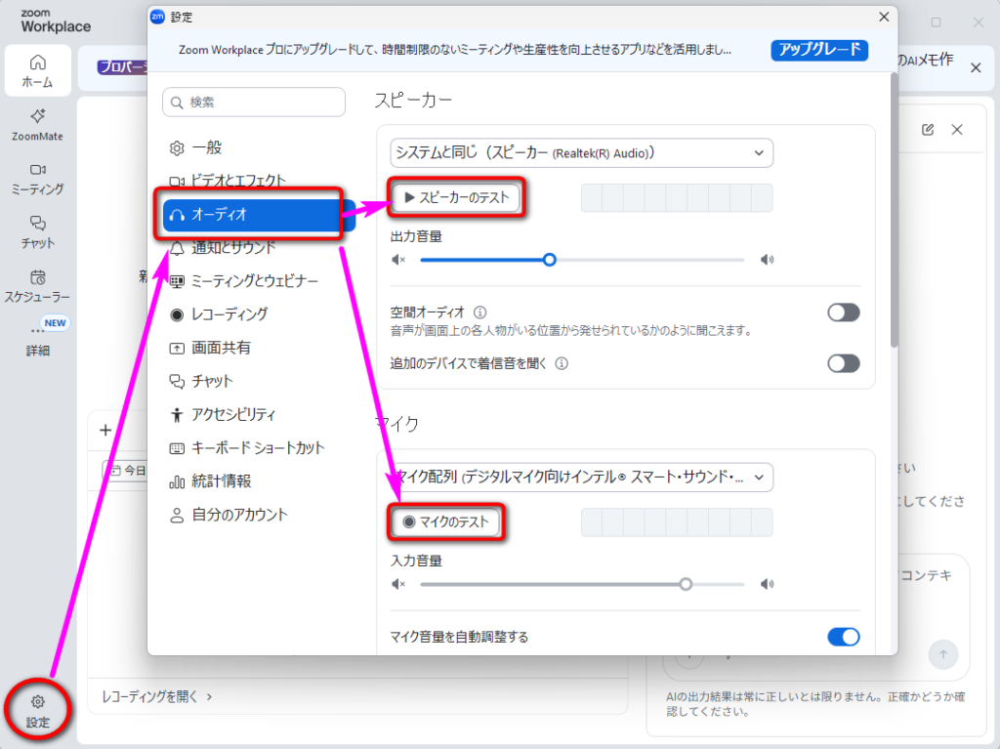Image resolution: width=1000 pixels, height=749 pixels.
Task: Dismiss the top banner in main window
Action: pos(976,67)
